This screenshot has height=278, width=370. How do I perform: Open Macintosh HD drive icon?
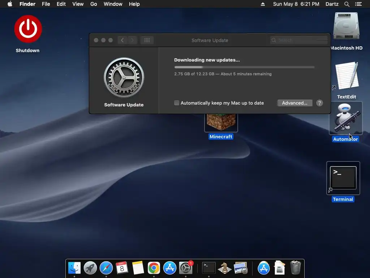(346, 26)
